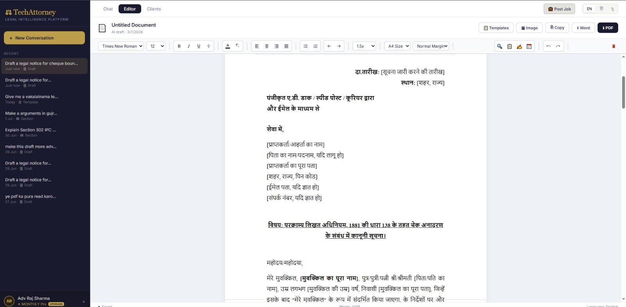The image size is (626, 307).
Task: Expand the user profile menu arrow
Action: point(83,302)
